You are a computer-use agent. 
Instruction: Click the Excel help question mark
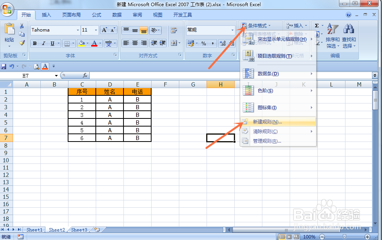pos(349,15)
